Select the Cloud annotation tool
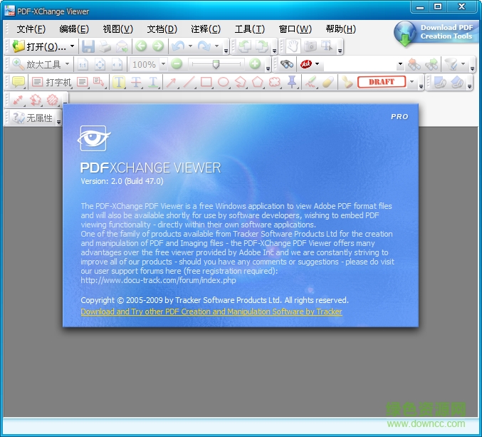 (275, 82)
